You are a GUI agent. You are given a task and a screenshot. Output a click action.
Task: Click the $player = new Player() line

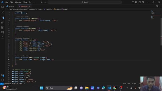coord(22,72)
